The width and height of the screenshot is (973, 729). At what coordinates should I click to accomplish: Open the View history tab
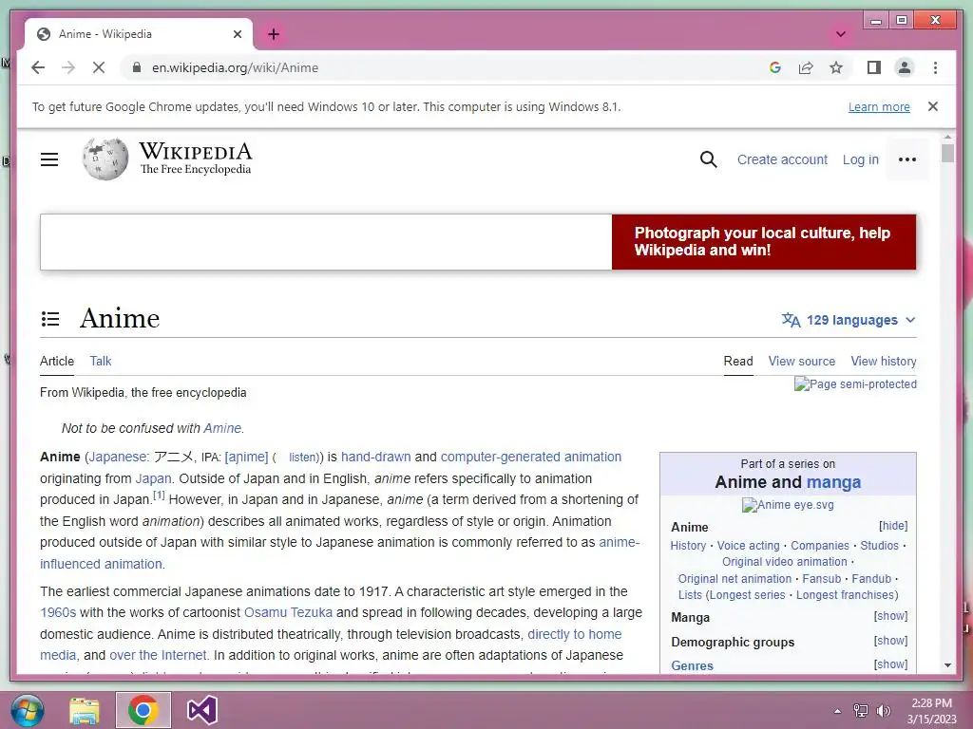pyautogui.click(x=884, y=361)
